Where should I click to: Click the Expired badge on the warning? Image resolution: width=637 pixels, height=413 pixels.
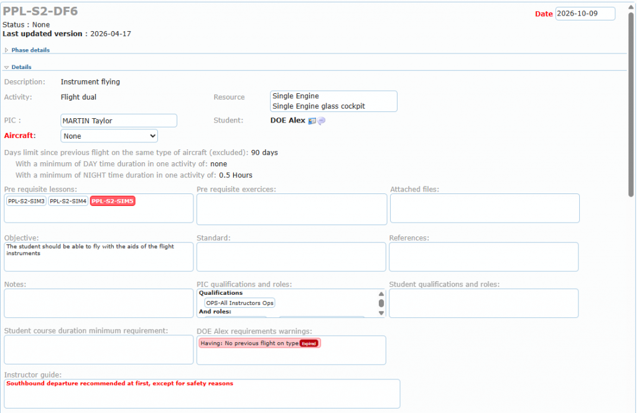click(x=309, y=343)
